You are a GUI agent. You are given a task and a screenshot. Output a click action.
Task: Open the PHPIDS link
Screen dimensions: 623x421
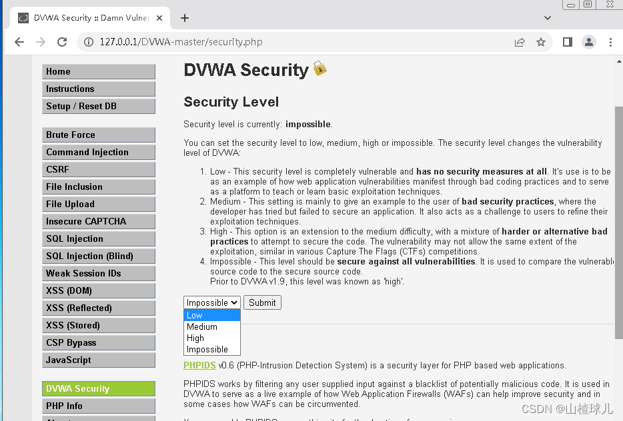point(199,365)
